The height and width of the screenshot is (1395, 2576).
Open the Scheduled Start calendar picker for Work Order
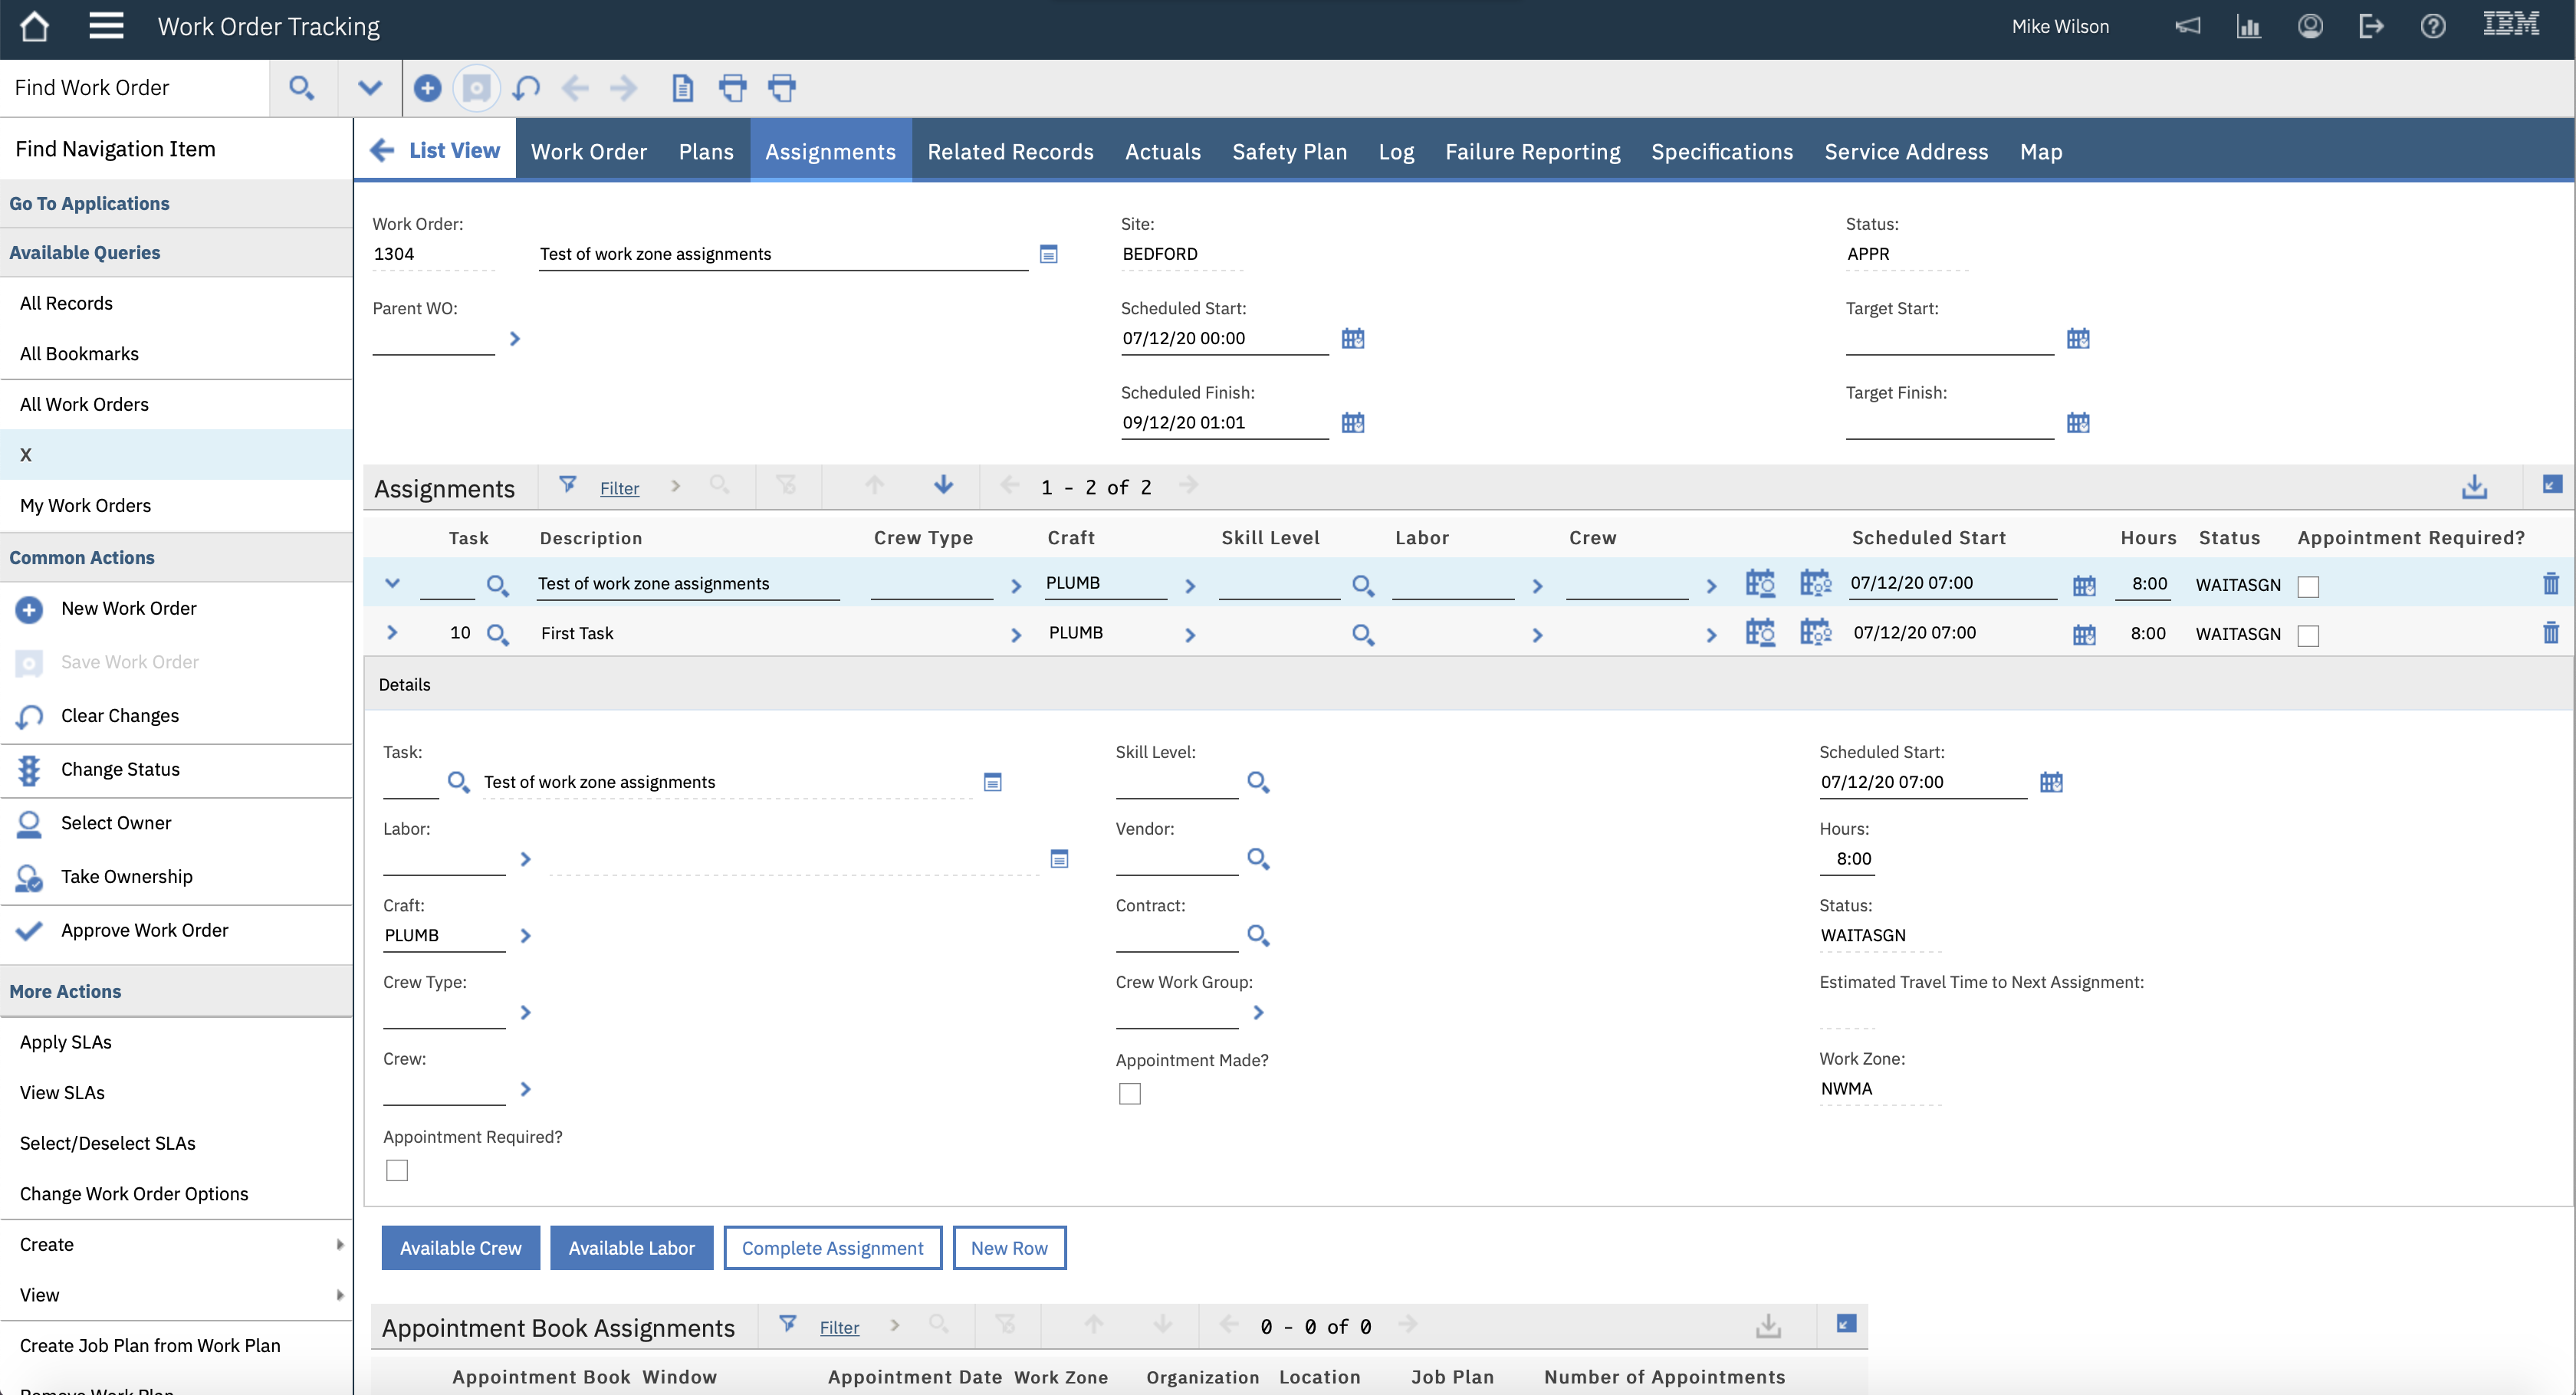1353,338
